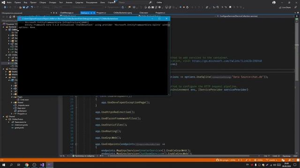Click the user account avatar
The image size is (300, 168).
274,2
